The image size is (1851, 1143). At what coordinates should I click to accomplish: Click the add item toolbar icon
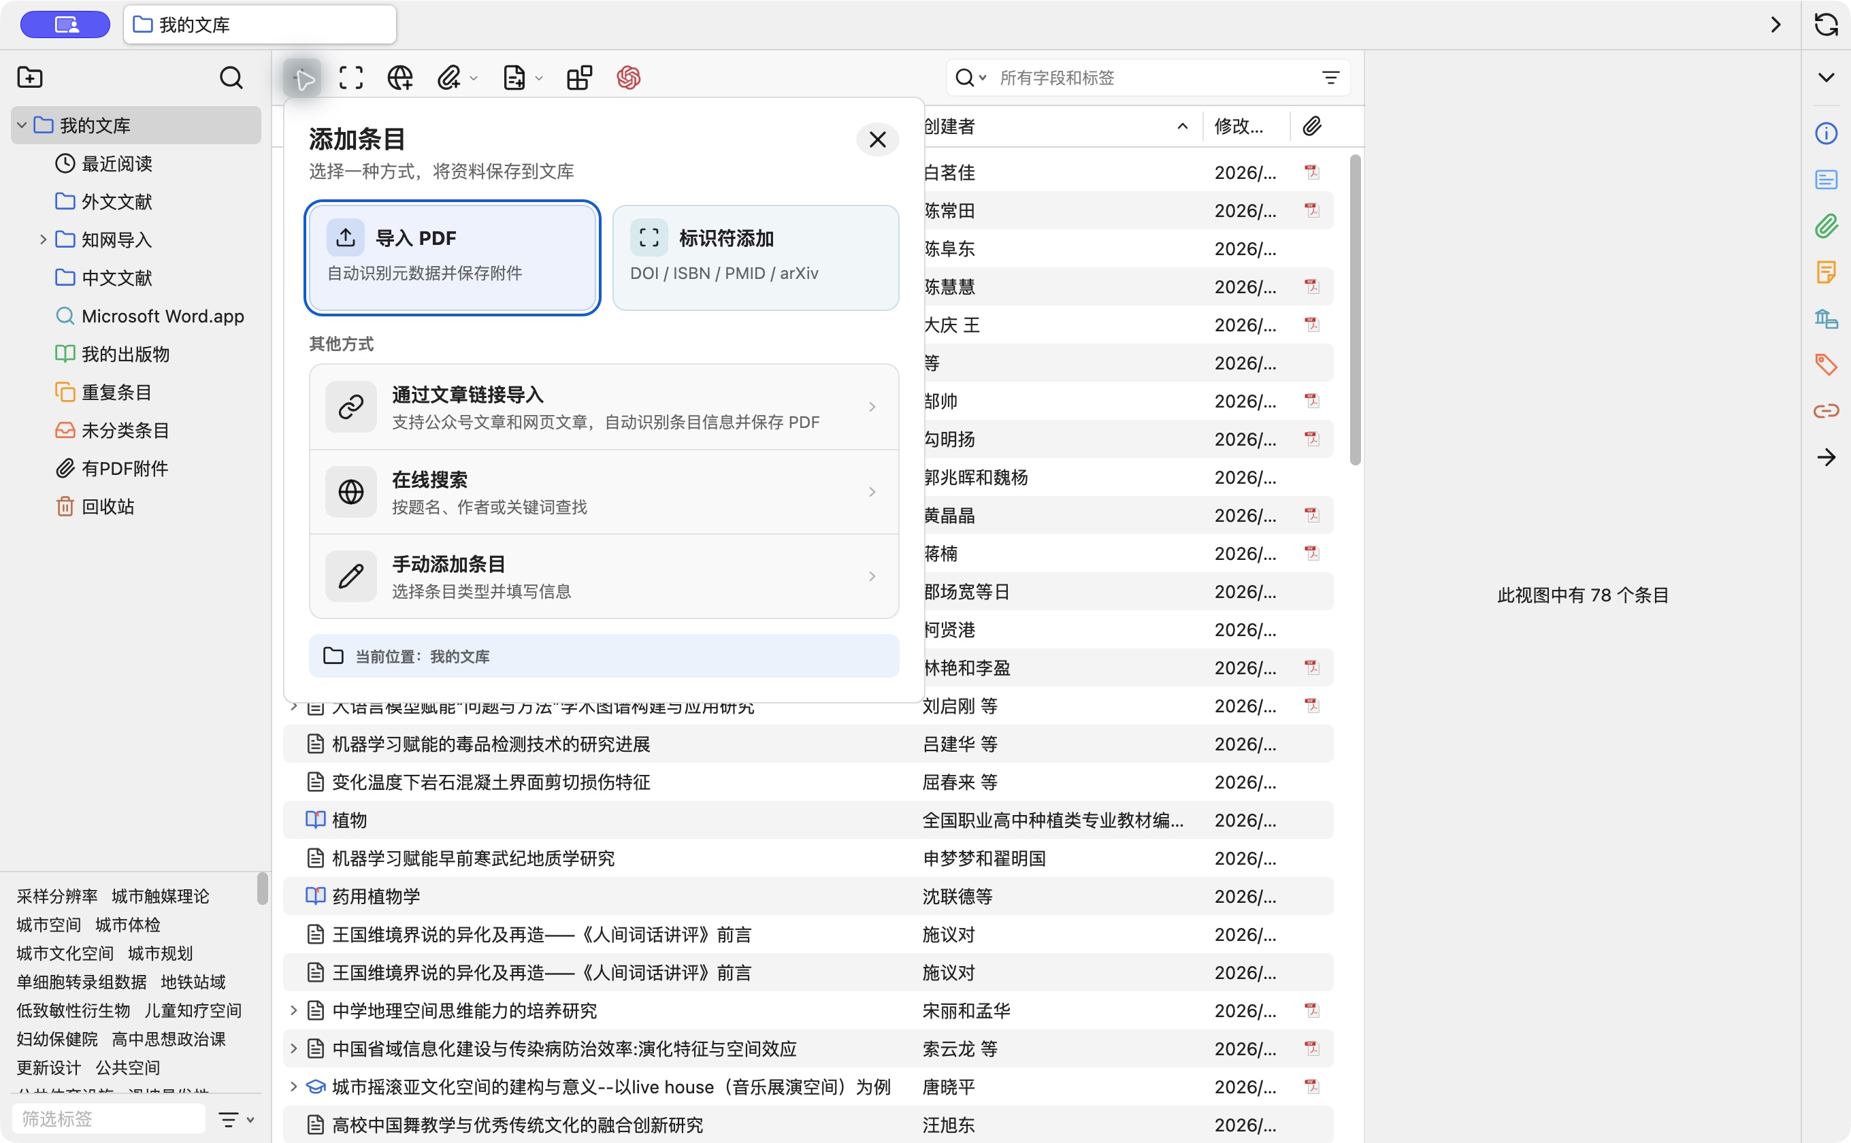pos(302,78)
